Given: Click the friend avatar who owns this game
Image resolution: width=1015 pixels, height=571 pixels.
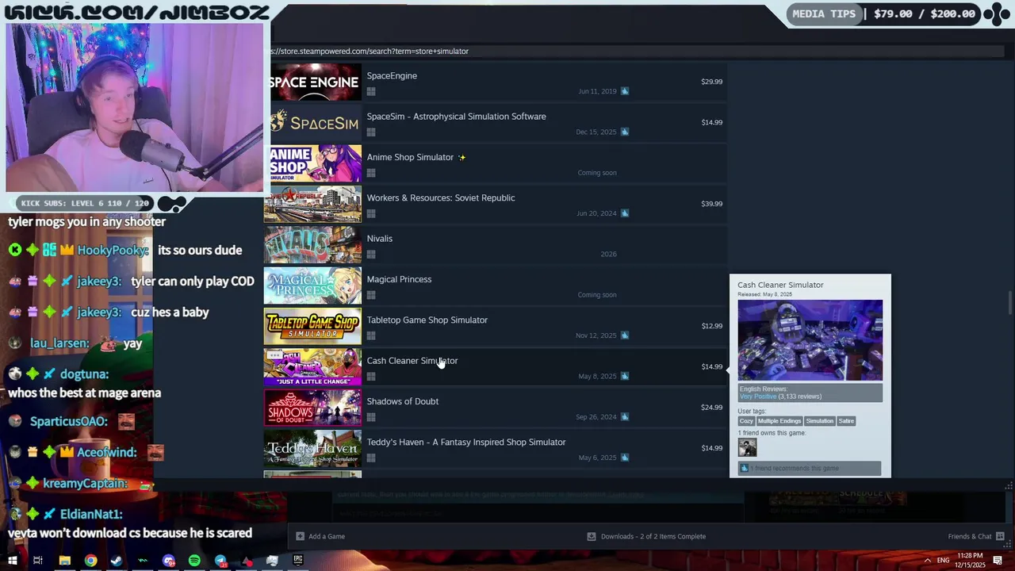Looking at the screenshot, I should [747, 448].
